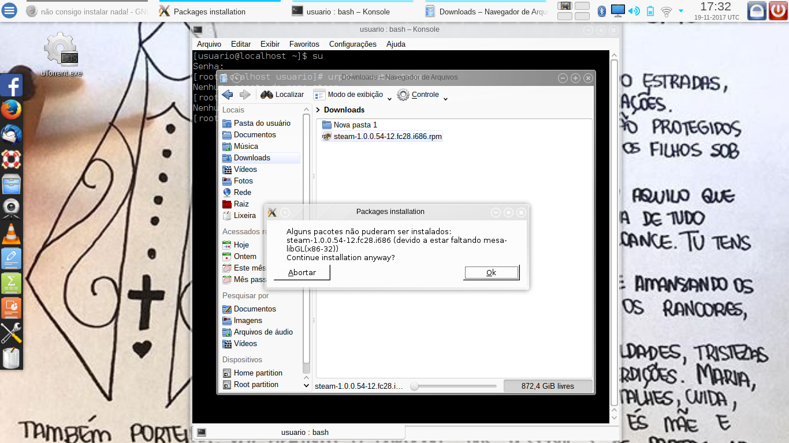Screen dimensions: 789x443
Task: Select the Nova pasta 1 folder
Action: pyautogui.click(x=349, y=125)
